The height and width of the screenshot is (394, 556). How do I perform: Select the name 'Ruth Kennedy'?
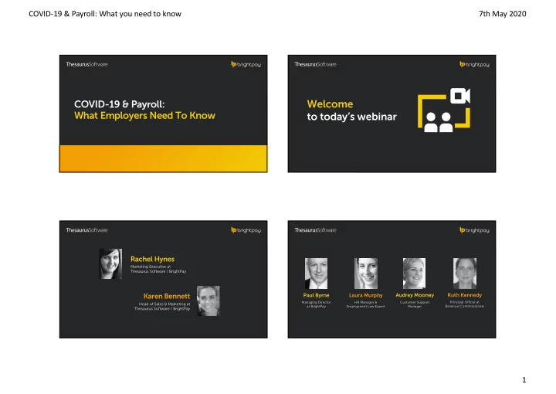pyautogui.click(x=465, y=295)
